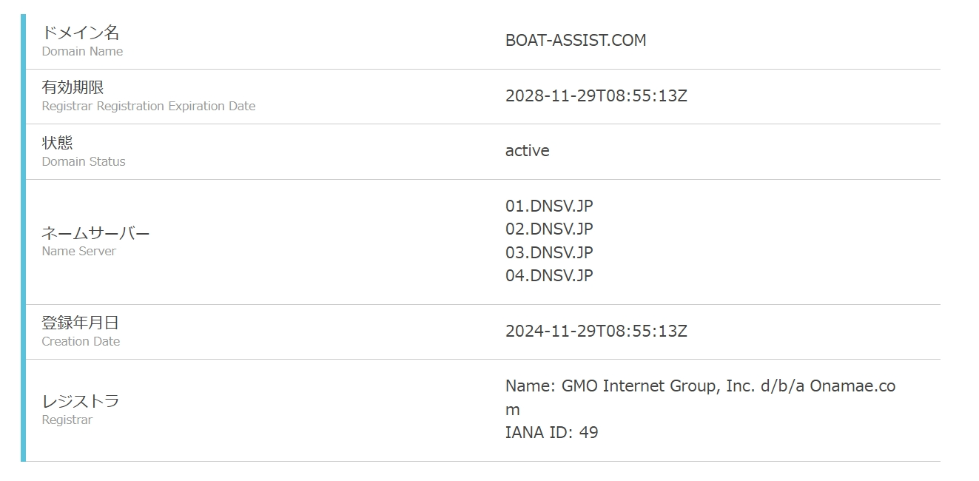Click the GMO Internet Group registrar name
979x481 pixels.
(699, 386)
